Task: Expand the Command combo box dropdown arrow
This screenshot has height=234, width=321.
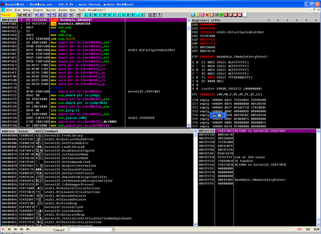Action: point(113,229)
